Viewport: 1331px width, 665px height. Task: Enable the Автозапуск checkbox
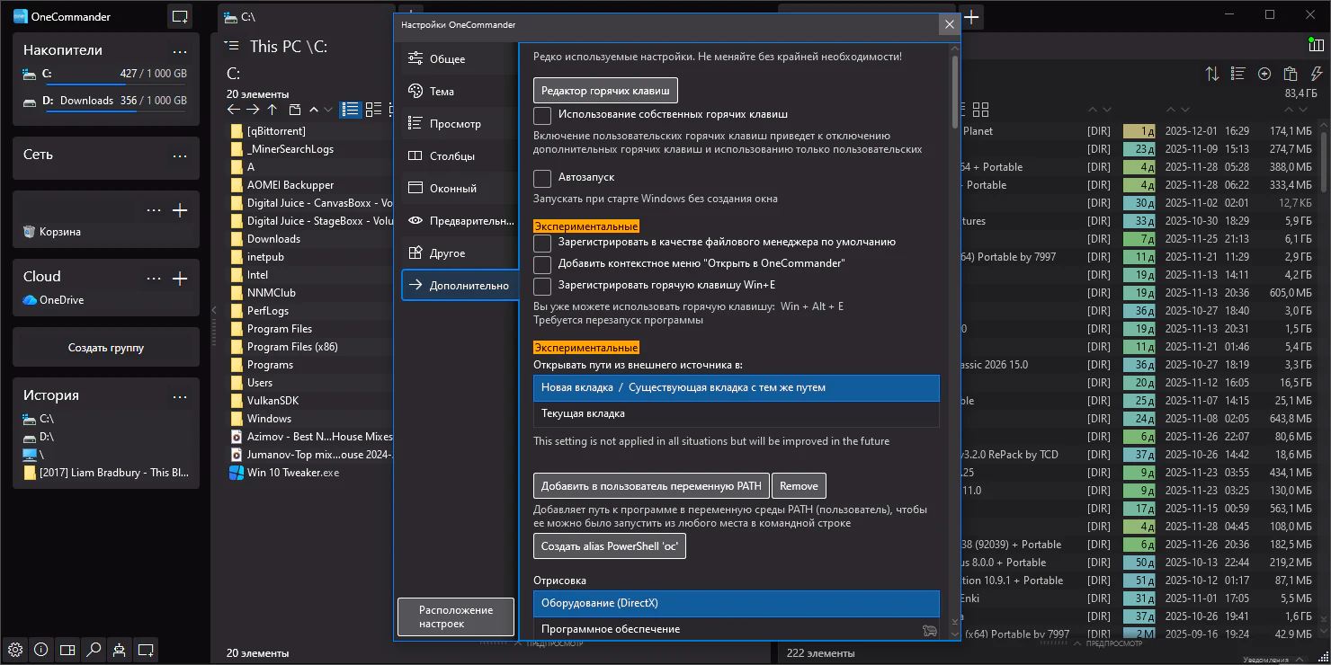[x=542, y=178]
